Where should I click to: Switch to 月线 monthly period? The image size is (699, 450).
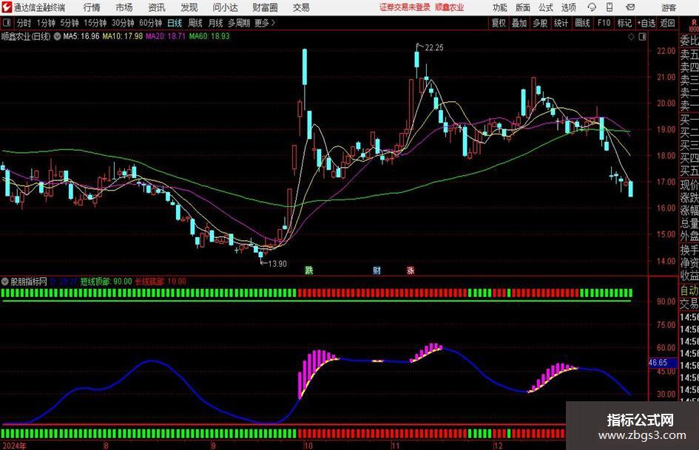click(x=216, y=23)
